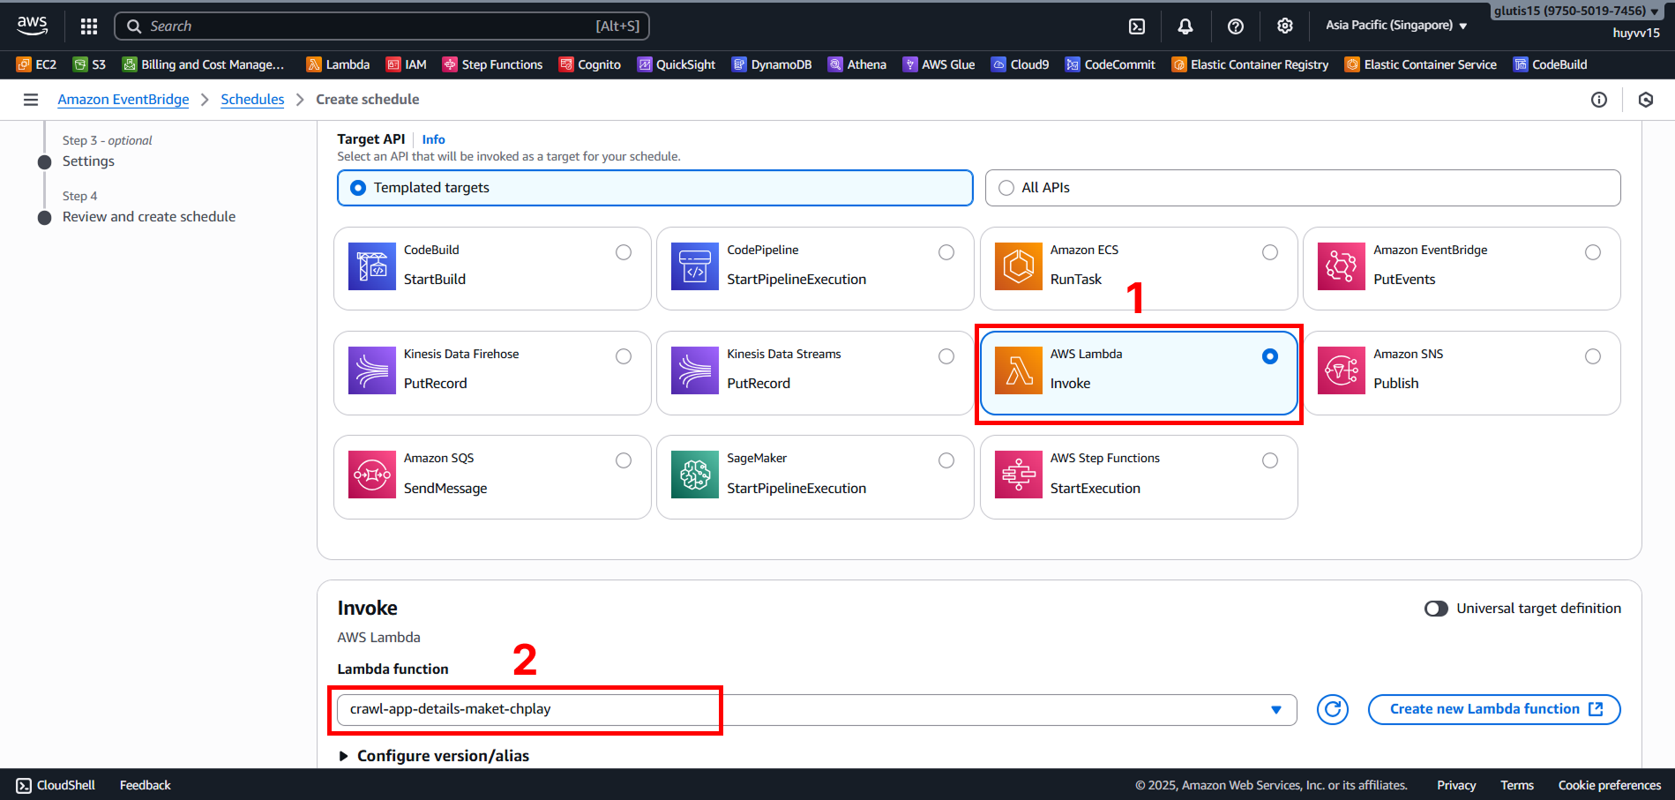Click Create new Lambda function button

point(1493,709)
